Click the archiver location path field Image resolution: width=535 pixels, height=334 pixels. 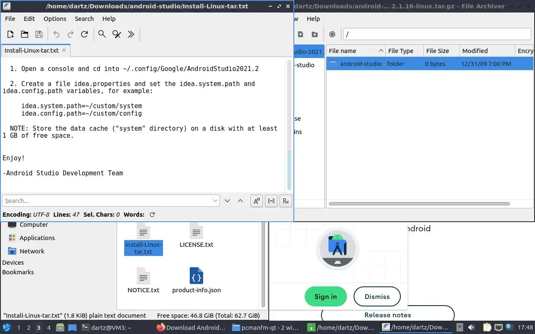coord(437,34)
